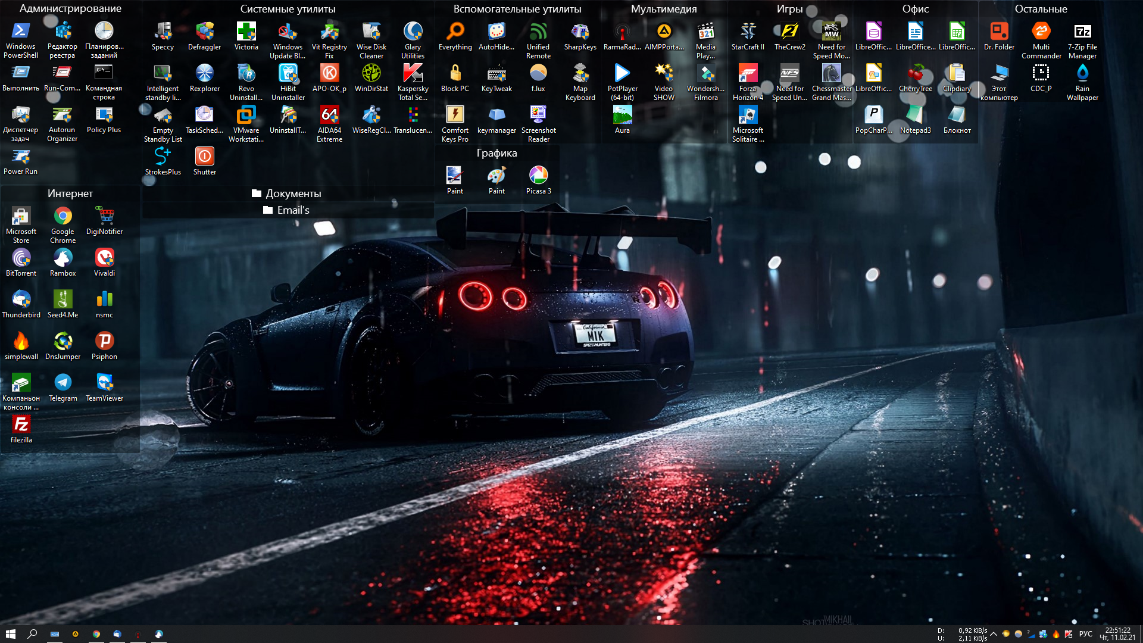Viewport: 1143px width, 643px height.
Task: Open the Forza Horizon 4 icon
Action: tap(748, 82)
